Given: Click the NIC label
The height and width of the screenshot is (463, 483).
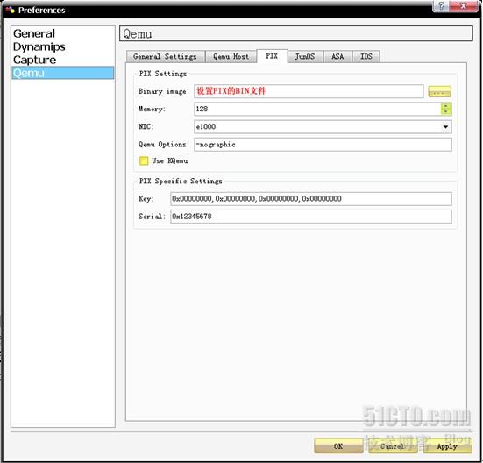Looking at the screenshot, I should click(146, 126).
